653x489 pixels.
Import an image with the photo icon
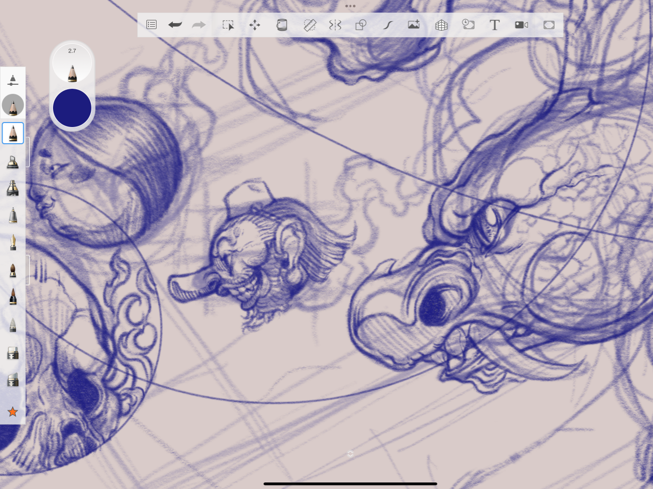(414, 25)
